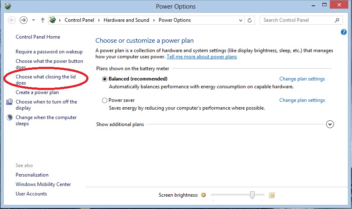Click Hardware and Sound in breadcrumb

tap(126, 20)
